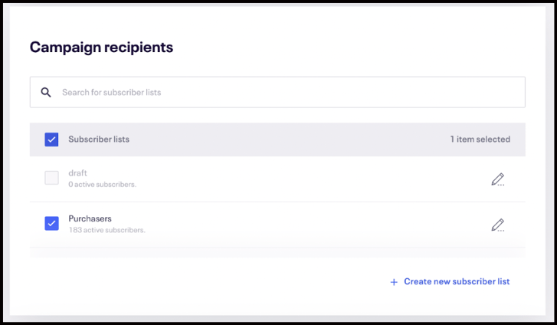Click the Subscriber lists column header label
The height and width of the screenshot is (325, 557).
click(x=99, y=140)
